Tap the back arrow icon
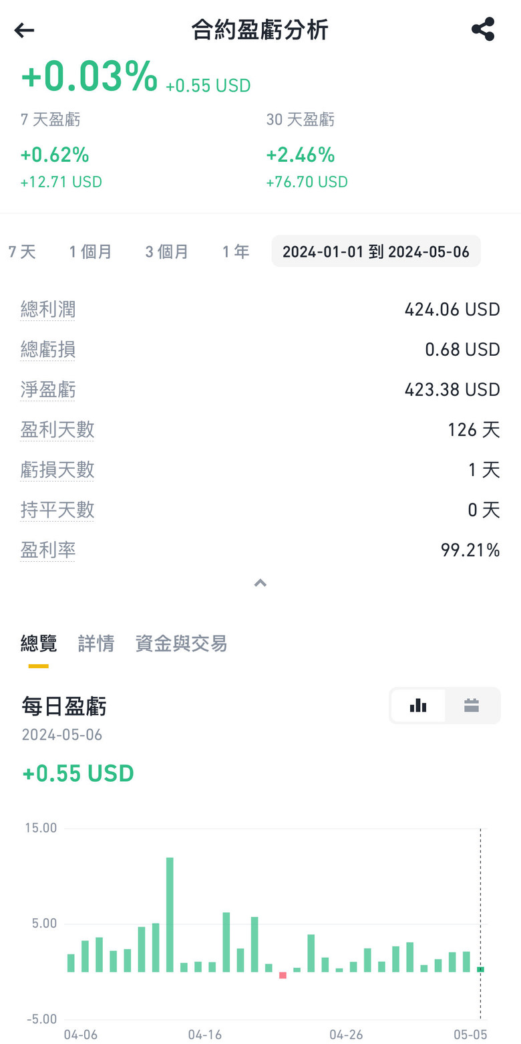This screenshot has height=1044, width=521. pyautogui.click(x=24, y=30)
